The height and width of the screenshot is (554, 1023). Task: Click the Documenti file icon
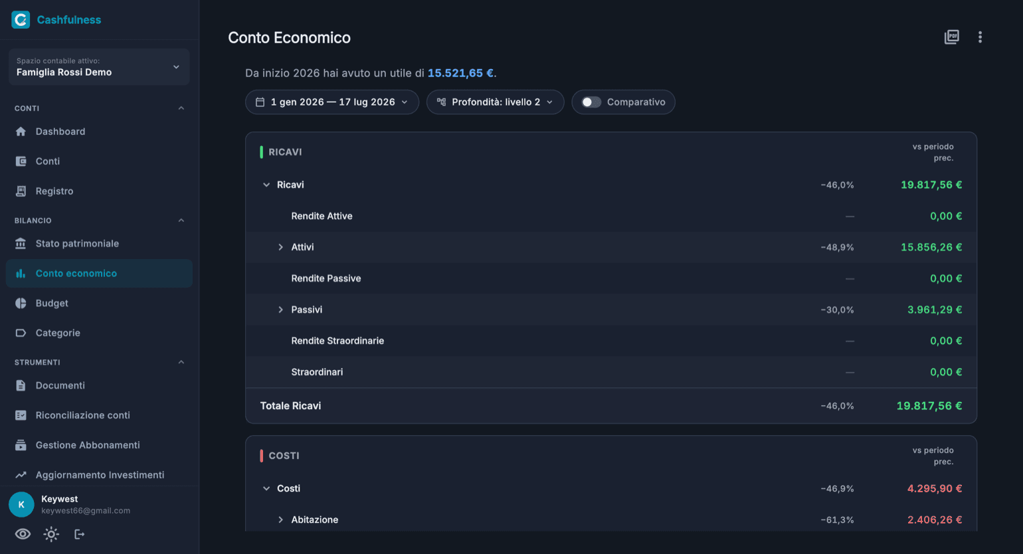pos(21,386)
